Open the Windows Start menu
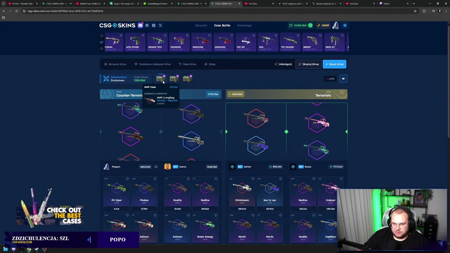 point(6,249)
